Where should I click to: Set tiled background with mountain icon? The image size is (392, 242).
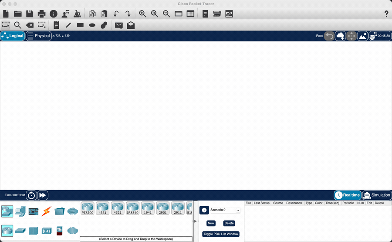[362, 36]
